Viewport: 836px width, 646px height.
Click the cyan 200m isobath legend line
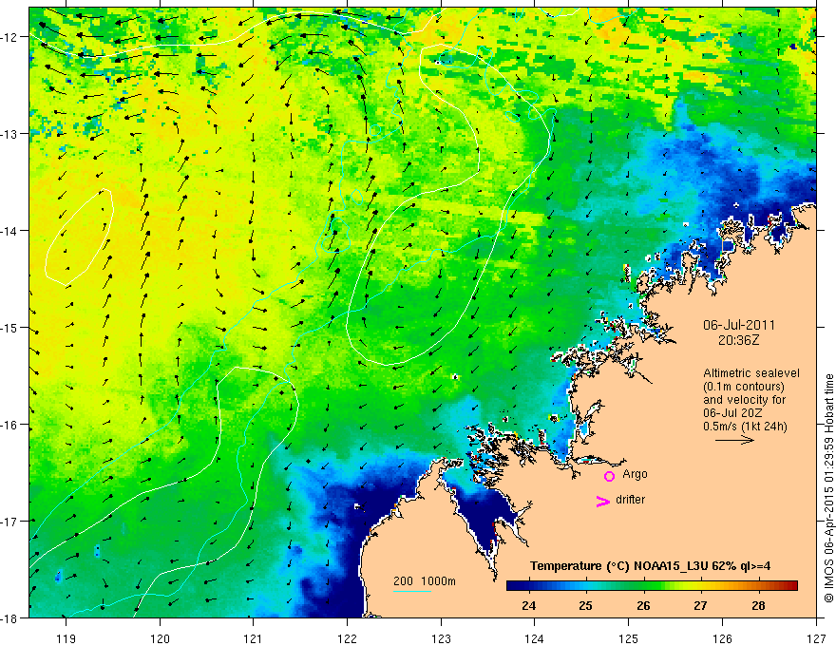412,591
